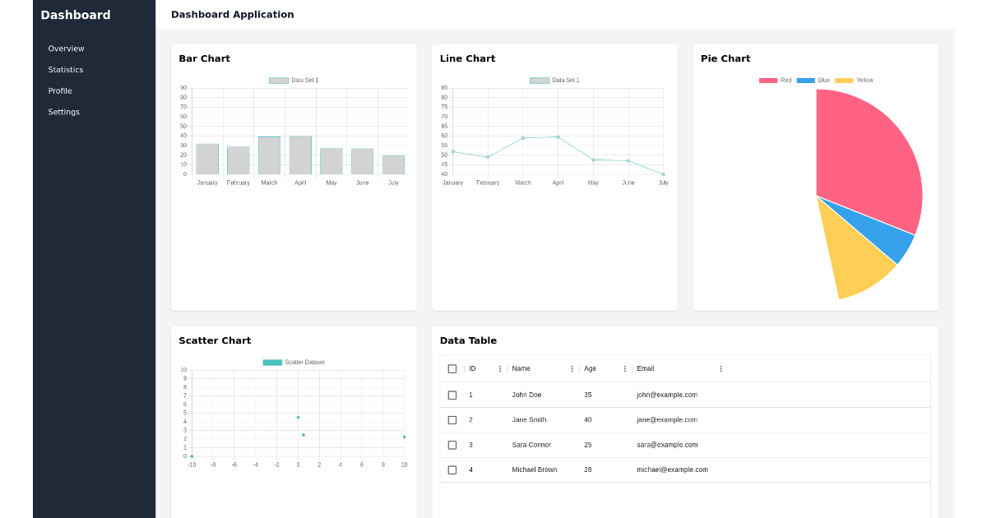Screen dimensions: 987x518
Task: Go to the Profile section
Action: [59, 90]
